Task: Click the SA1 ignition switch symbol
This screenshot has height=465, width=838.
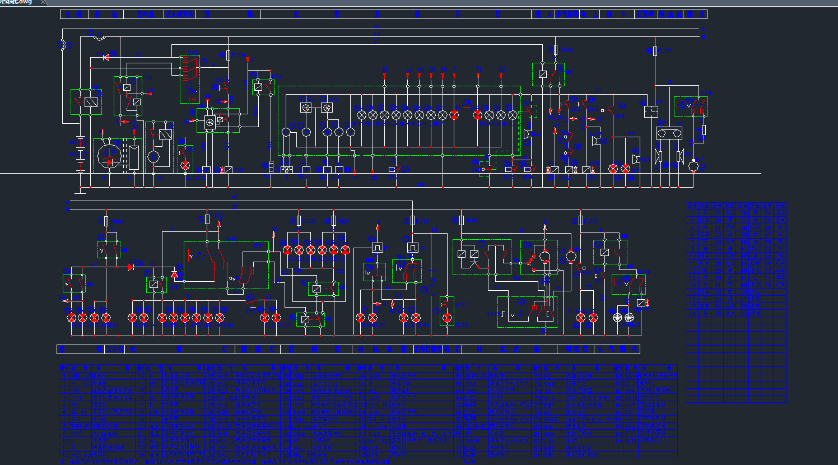Action: coord(190,79)
